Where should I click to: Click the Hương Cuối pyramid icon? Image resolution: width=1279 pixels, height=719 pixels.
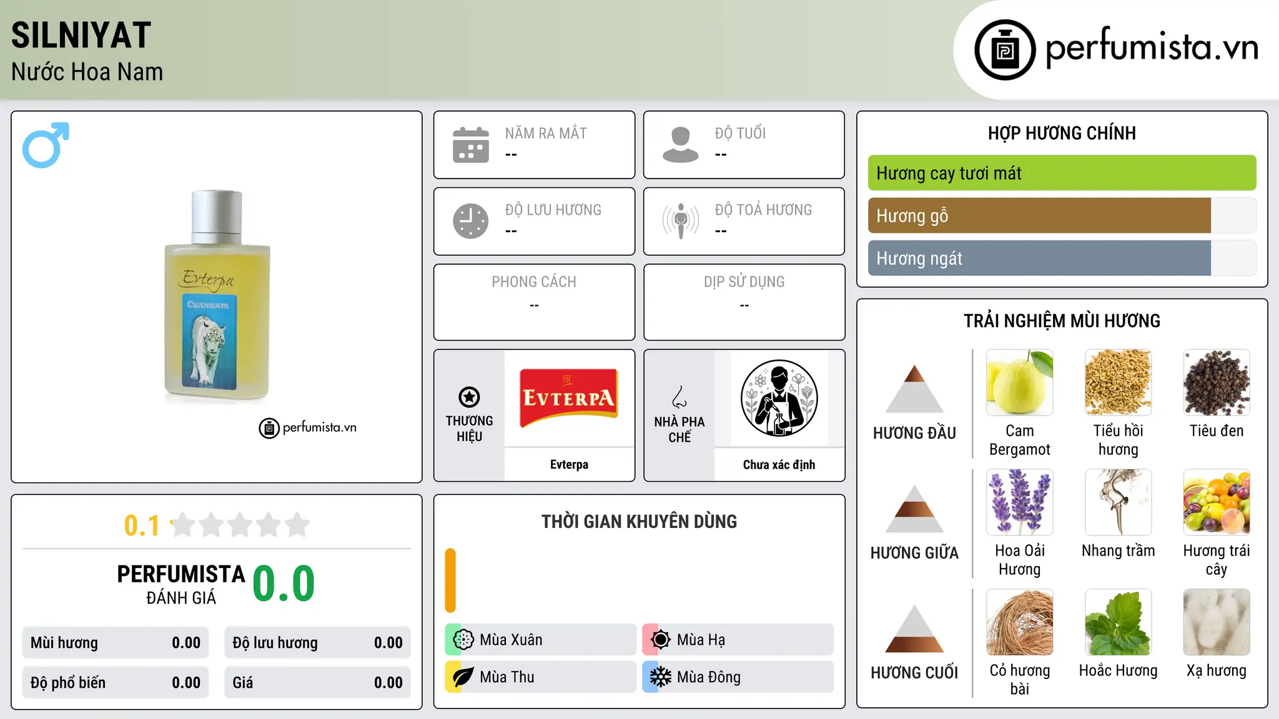click(914, 629)
